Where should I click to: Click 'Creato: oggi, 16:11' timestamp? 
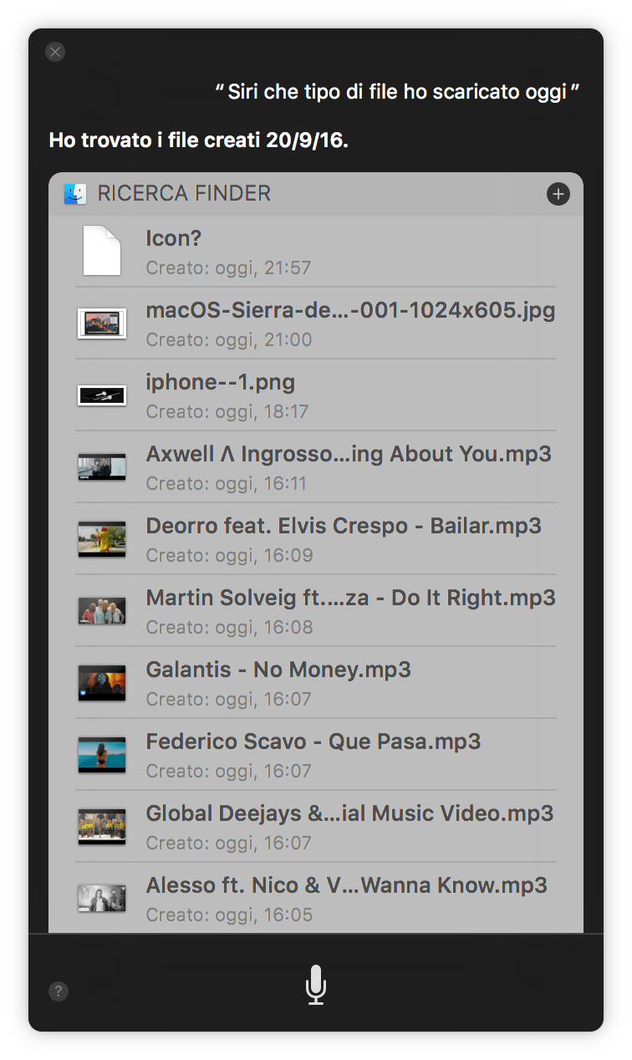(x=227, y=484)
